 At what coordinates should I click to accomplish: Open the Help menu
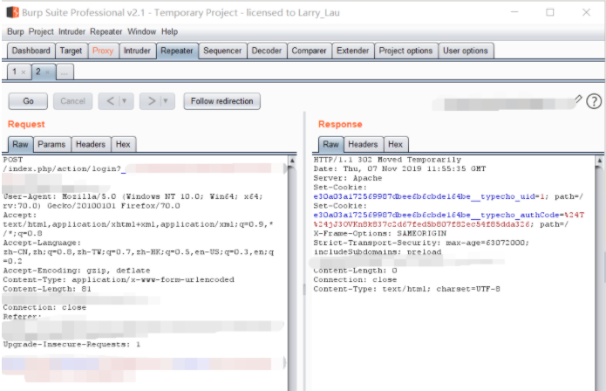(x=169, y=31)
